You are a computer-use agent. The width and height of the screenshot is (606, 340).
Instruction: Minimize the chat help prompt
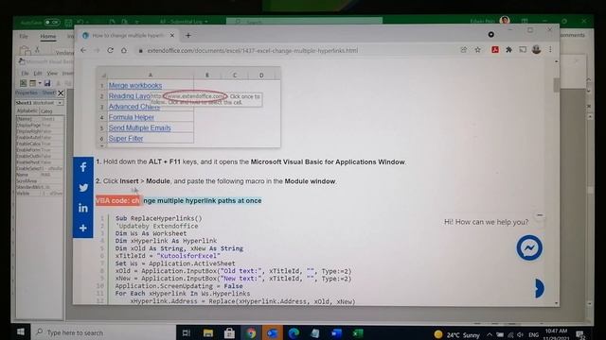coord(540,215)
